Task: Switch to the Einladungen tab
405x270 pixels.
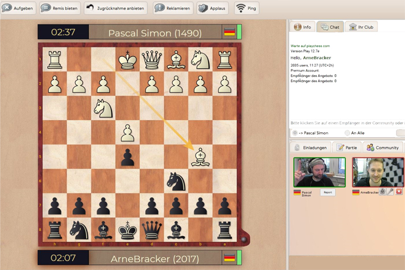Action: tap(310, 147)
